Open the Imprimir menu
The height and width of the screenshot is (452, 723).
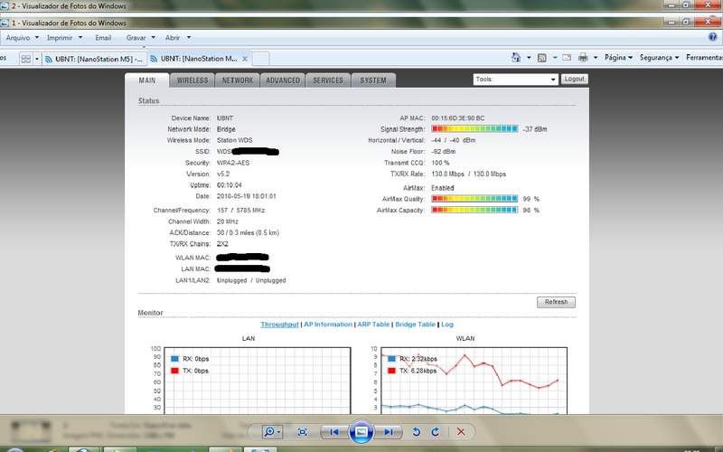coord(64,38)
